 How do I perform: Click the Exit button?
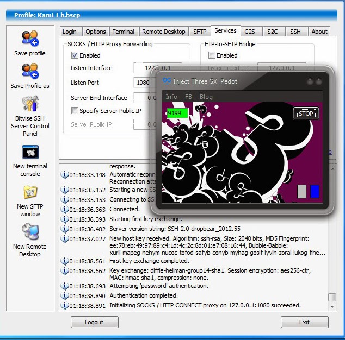[305, 322]
